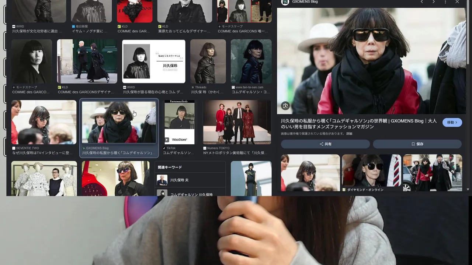Open KLD result 栗原たおってどんなデザイナー
The image size is (472, 265).
[184, 31]
